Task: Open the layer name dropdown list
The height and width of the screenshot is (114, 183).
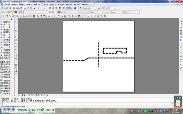Action: 46,12
